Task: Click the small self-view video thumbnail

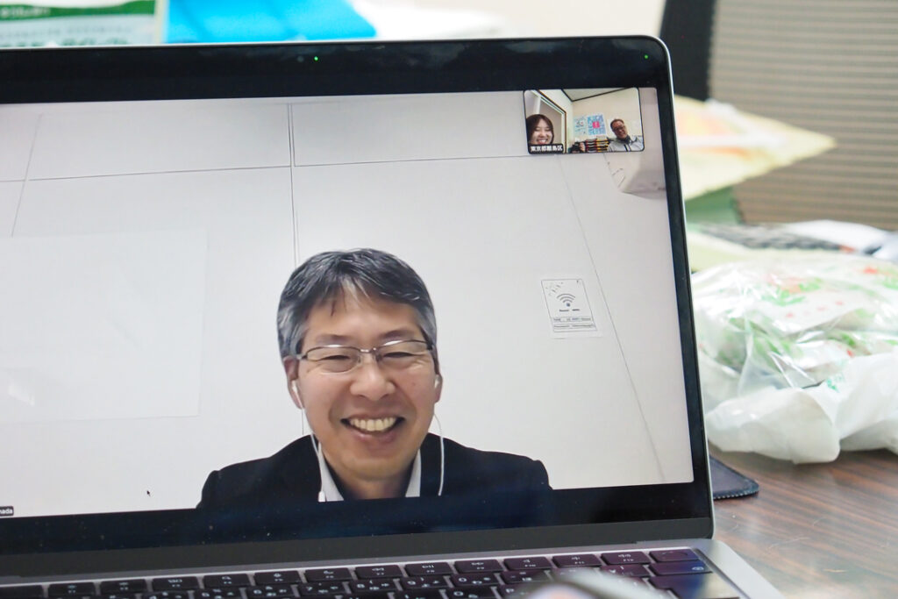Action: tap(583, 121)
